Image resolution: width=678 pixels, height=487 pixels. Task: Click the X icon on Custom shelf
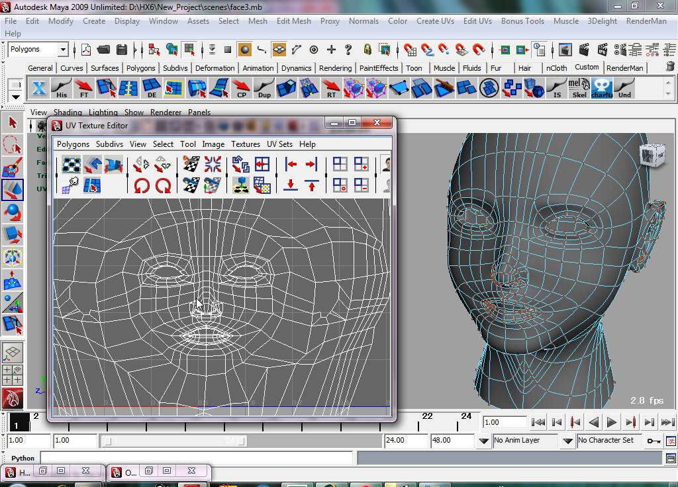pos(38,88)
